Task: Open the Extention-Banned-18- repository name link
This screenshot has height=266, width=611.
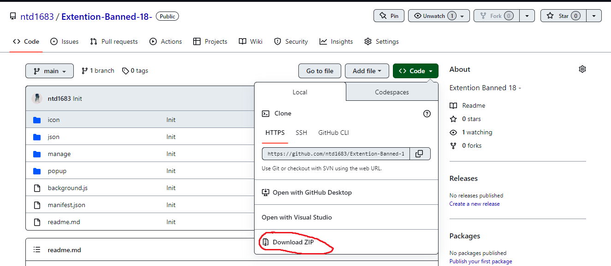Action: click(x=107, y=17)
